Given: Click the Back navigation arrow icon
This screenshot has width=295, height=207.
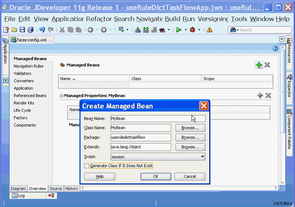Looking at the screenshot, I should pos(90,30).
